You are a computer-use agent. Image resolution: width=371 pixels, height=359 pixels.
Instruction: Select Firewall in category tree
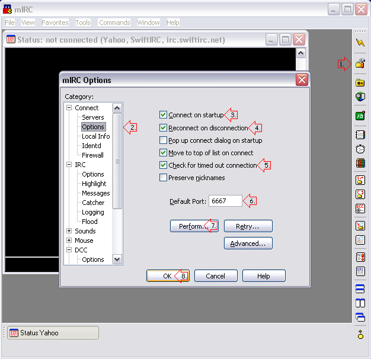[92, 155]
